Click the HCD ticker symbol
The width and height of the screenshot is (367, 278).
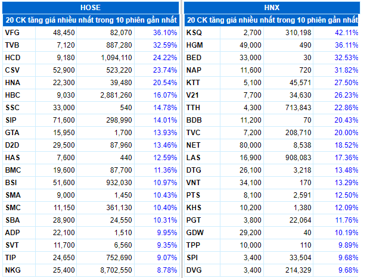tap(13, 58)
